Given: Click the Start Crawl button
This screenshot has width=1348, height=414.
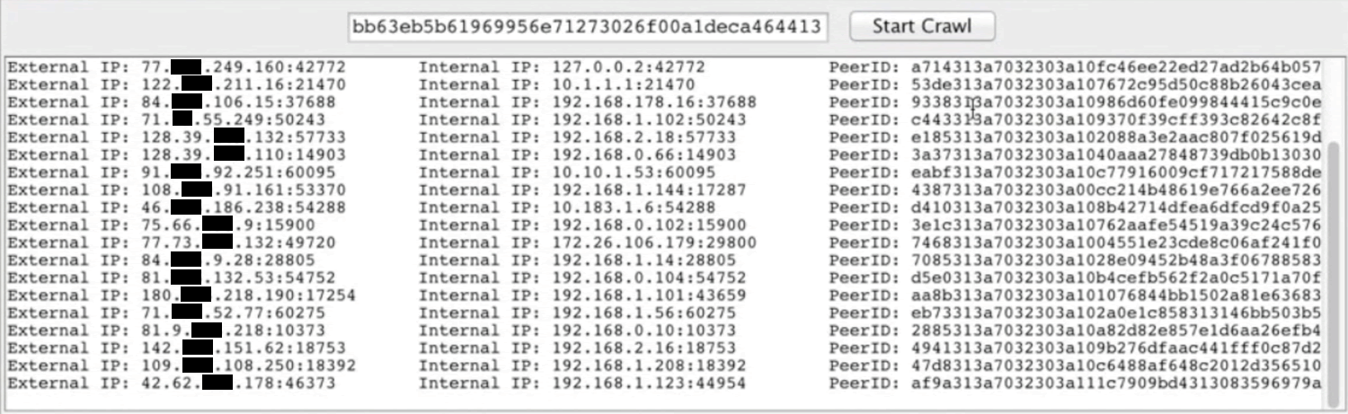Looking at the screenshot, I should [x=922, y=26].
